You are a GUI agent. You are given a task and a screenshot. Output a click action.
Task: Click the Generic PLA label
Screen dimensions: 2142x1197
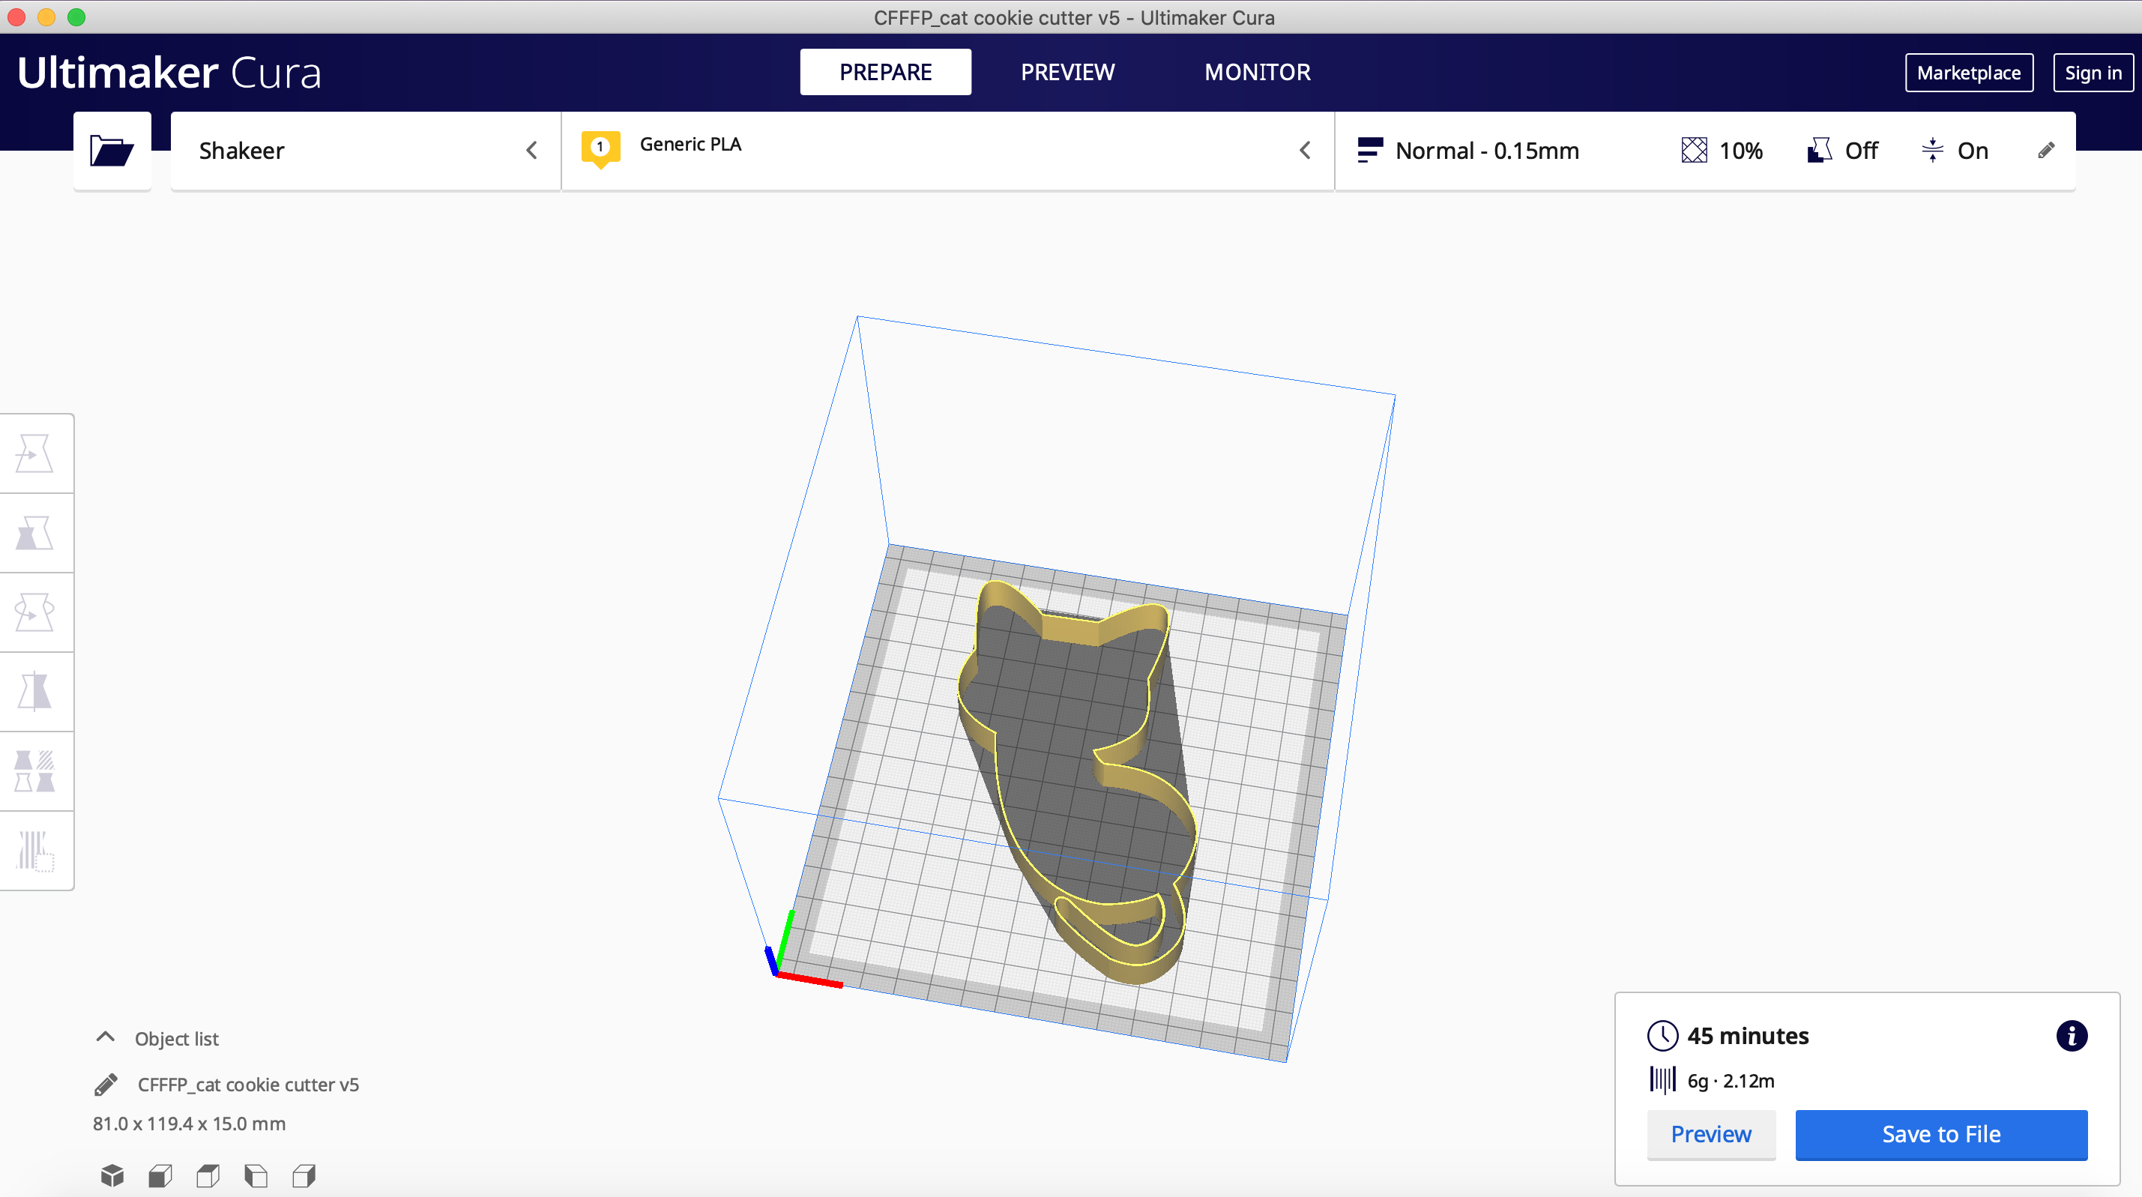click(x=690, y=144)
